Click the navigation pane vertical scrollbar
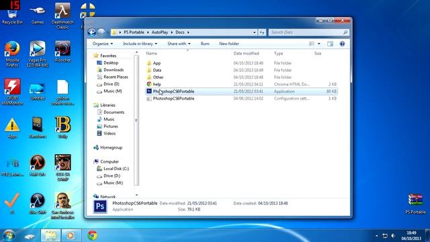Viewport: 430px width, 242px height. tap(136, 120)
